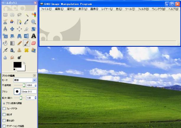Select the Clone stamp tool

click(19, 50)
